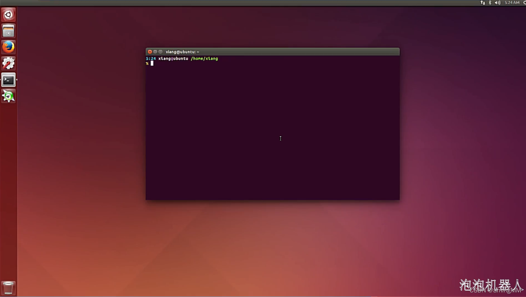Open the network indicator menu
This screenshot has width=526, height=297.
pyautogui.click(x=483, y=3)
